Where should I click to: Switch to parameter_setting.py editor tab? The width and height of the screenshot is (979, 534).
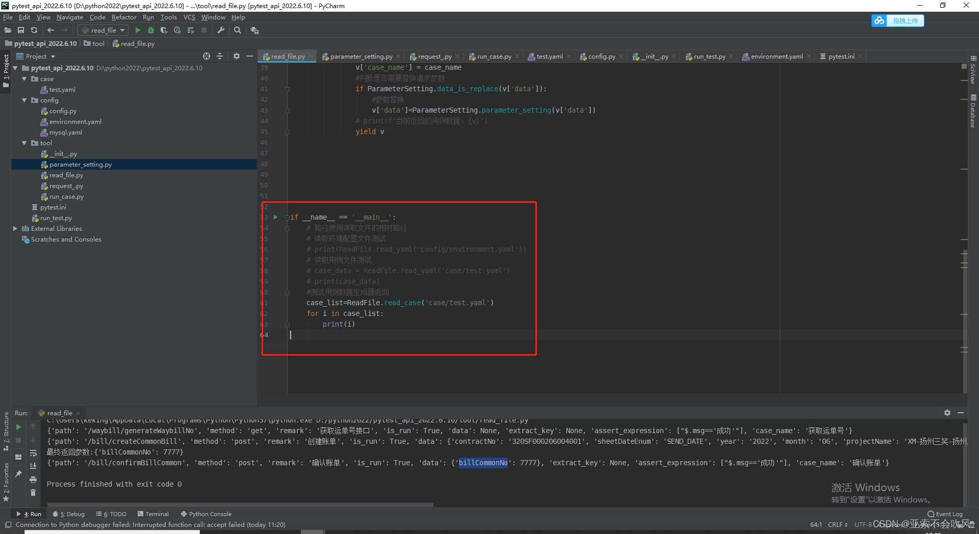(x=361, y=57)
